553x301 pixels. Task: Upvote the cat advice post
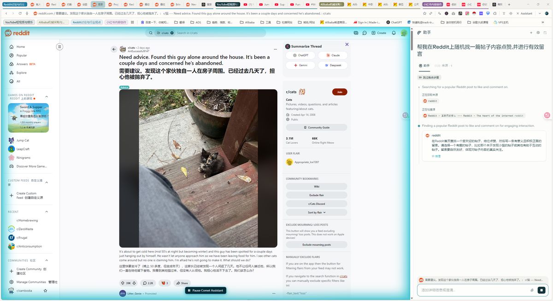[123, 283]
